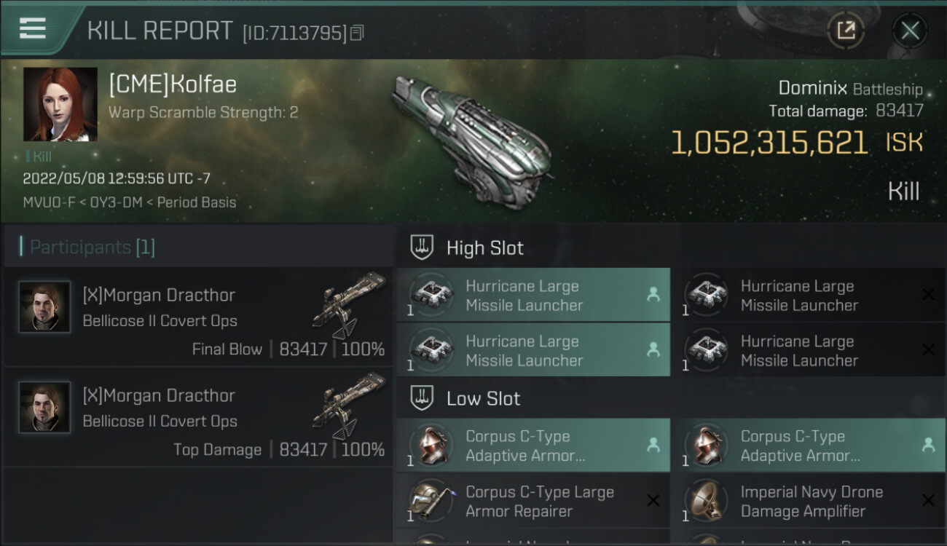Share the kill report externally
Viewport: 947px width, 546px height.
point(846,31)
